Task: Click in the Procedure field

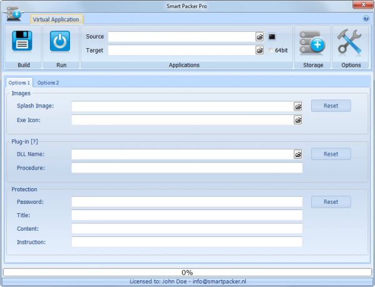Action: tap(187, 168)
